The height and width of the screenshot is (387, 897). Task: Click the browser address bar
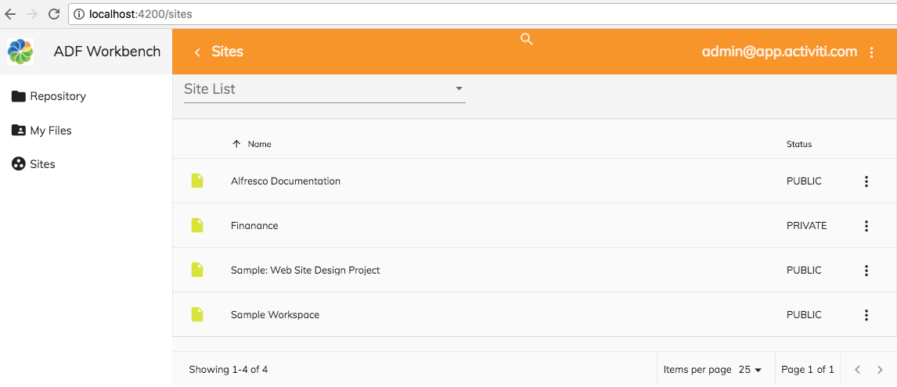point(470,14)
